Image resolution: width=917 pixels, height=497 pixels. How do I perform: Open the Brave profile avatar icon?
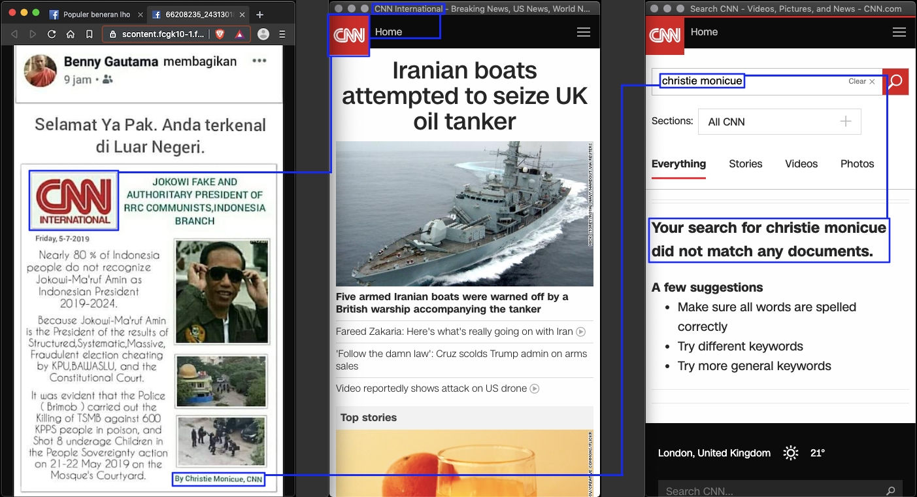click(263, 34)
